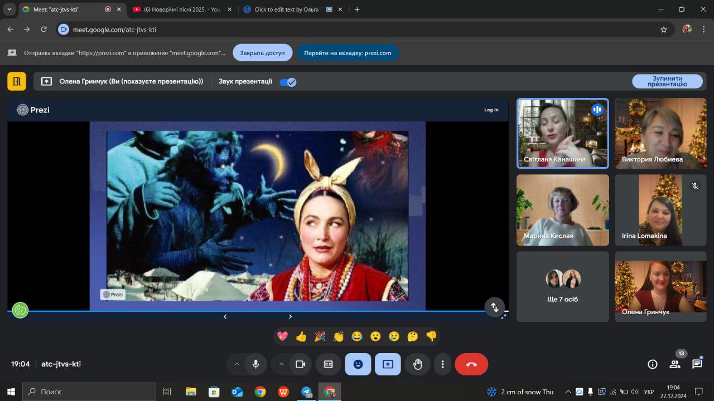Turn on captions in the call bar
Viewport: 714px width, 401px height.
(329, 364)
